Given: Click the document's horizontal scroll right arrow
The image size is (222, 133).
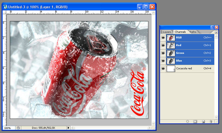Looking at the screenshot, I should tap(149, 128).
